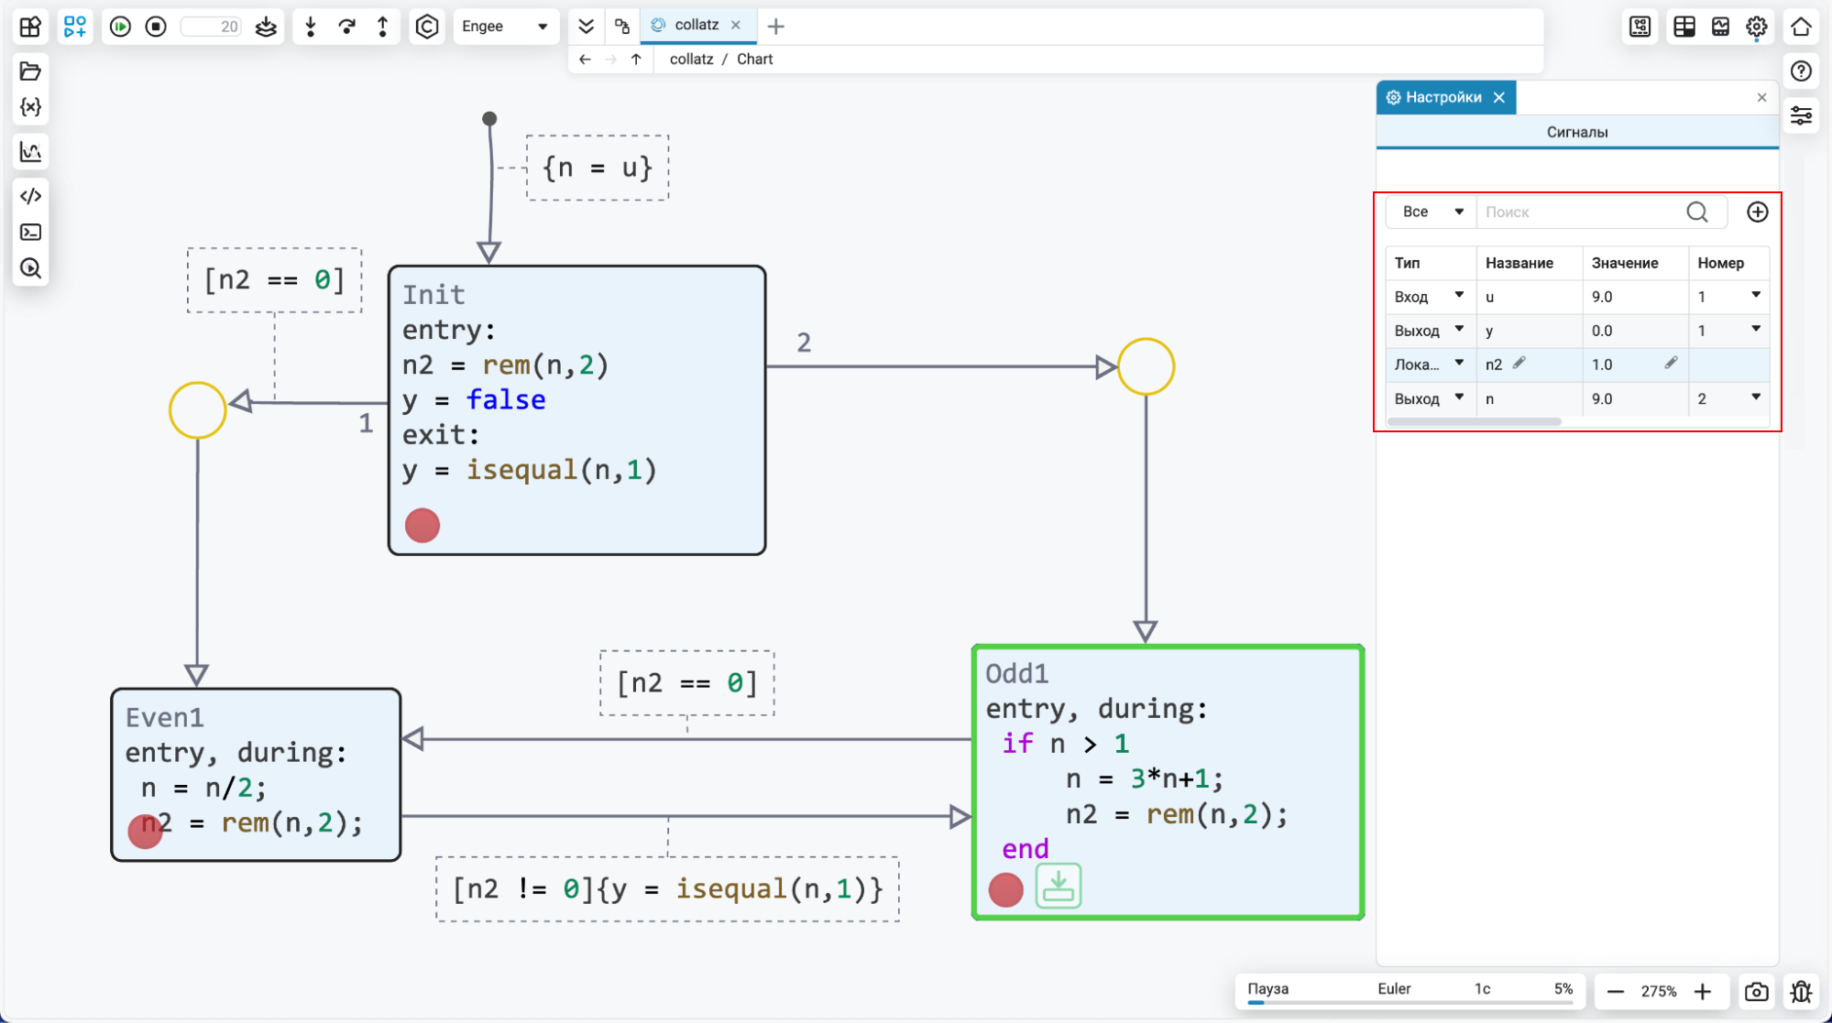Click the top-right icon left of the gear
Viewport: 1832px width, 1023px height.
(x=1720, y=27)
